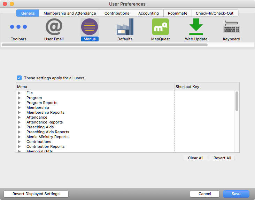Image resolution: width=255 pixels, height=200 pixels.
Task: Expand the Membership Reports disclosure triangle
Action: coord(20,113)
